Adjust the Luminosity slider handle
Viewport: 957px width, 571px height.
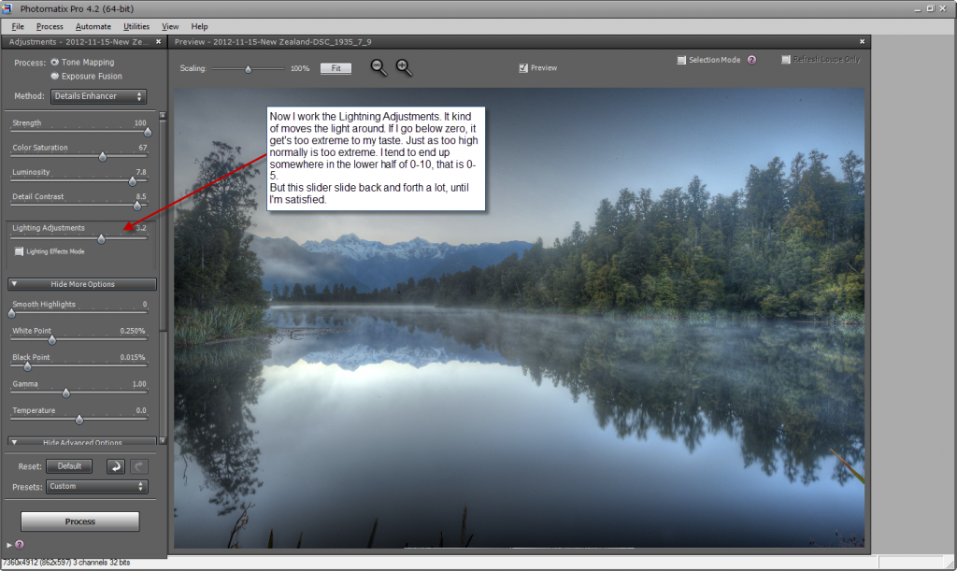[133, 181]
